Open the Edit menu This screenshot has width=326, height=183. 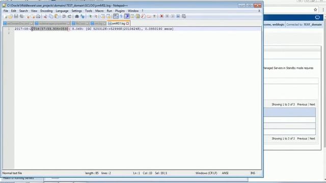coord(14,11)
